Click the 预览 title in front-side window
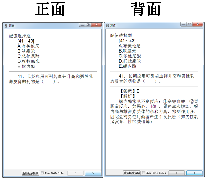The image size is (207, 180). point(11,25)
